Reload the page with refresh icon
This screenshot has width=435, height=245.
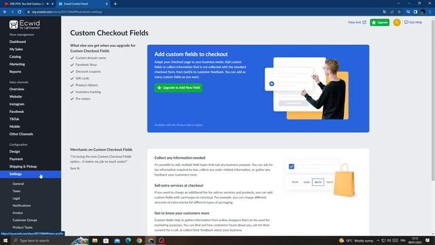20,12
